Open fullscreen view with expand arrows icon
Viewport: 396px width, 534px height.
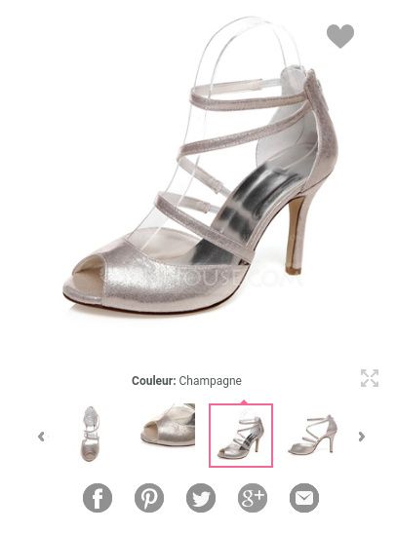tap(370, 378)
